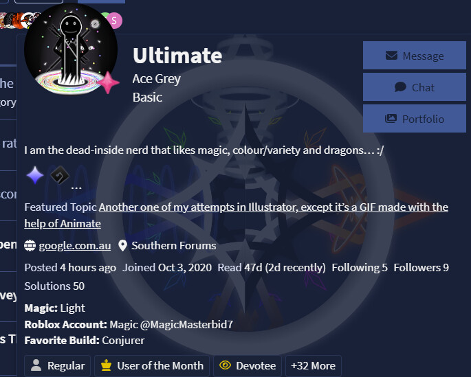Screen dimensions: 471x377
Task: Click the purple four-point star badge icon
Action: (35, 175)
